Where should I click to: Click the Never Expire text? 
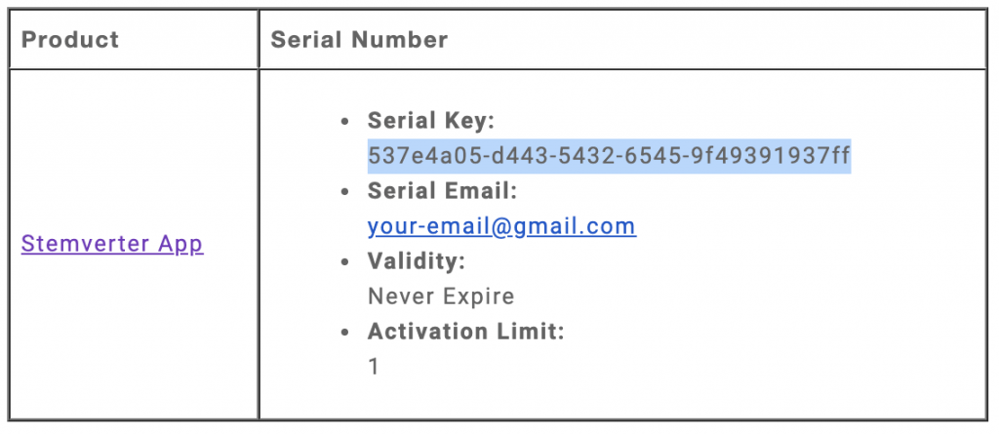[x=441, y=296]
